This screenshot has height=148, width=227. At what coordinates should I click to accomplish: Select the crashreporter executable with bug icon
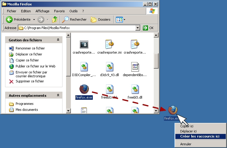84,44
